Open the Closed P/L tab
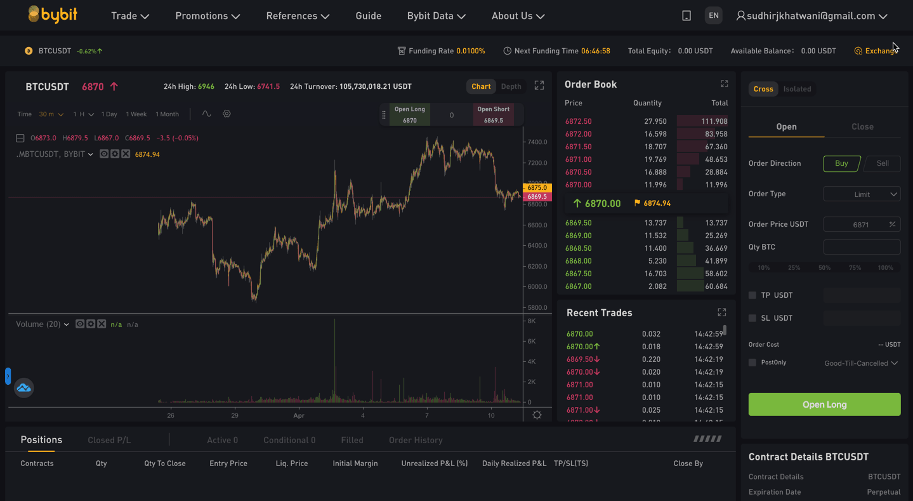This screenshot has height=501, width=913. tap(109, 440)
